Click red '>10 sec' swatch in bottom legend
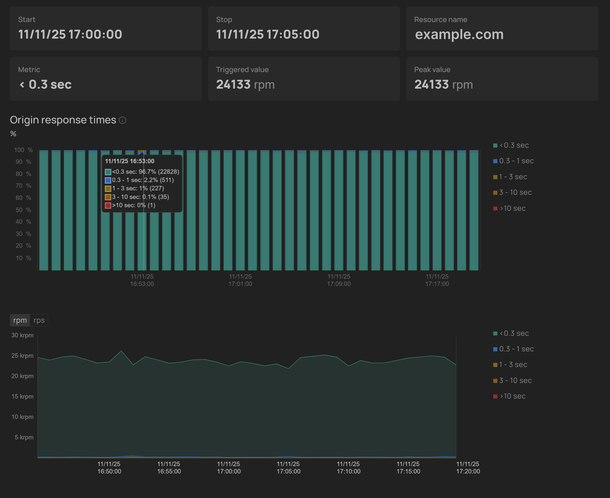 495,397
